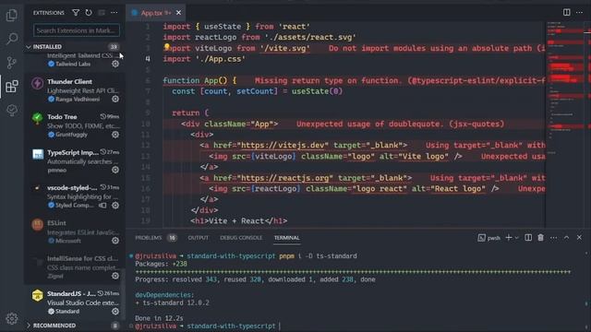Open the IntelliSense for CSS extension entry

pyautogui.click(x=74, y=267)
